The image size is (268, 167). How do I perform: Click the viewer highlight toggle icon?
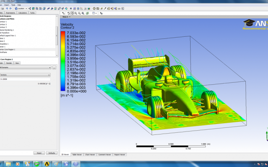pos(101,13)
